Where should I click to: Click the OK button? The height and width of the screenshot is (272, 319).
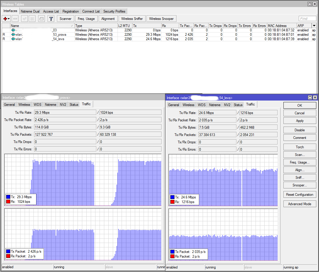[300, 105]
